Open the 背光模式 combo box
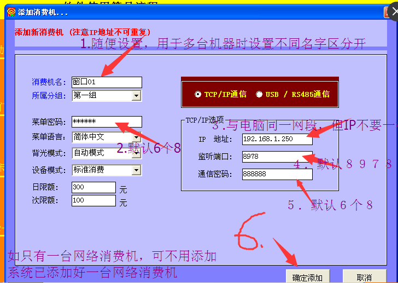The width and height of the screenshot is (398, 283). tap(136, 153)
